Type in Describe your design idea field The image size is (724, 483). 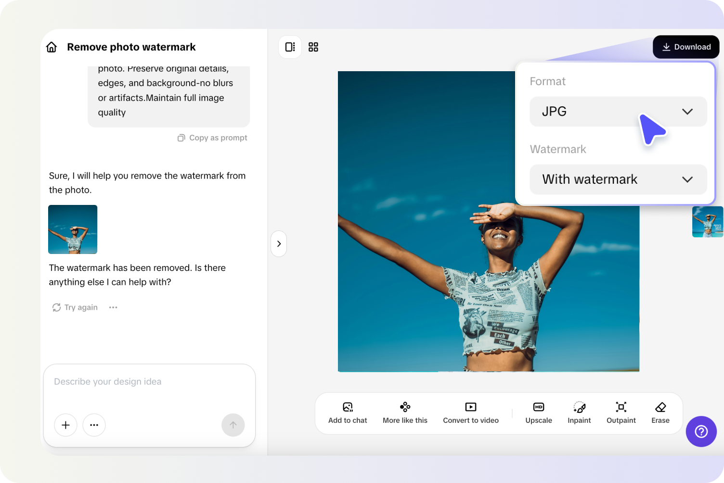(149, 382)
